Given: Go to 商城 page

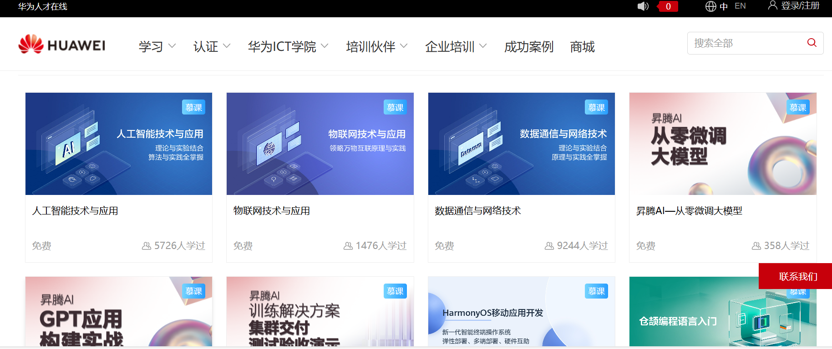Looking at the screenshot, I should click(583, 46).
